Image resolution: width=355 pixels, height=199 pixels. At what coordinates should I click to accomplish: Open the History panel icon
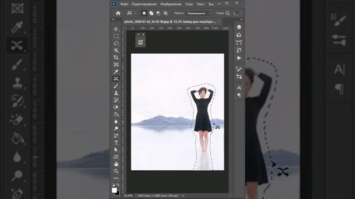(x=239, y=50)
